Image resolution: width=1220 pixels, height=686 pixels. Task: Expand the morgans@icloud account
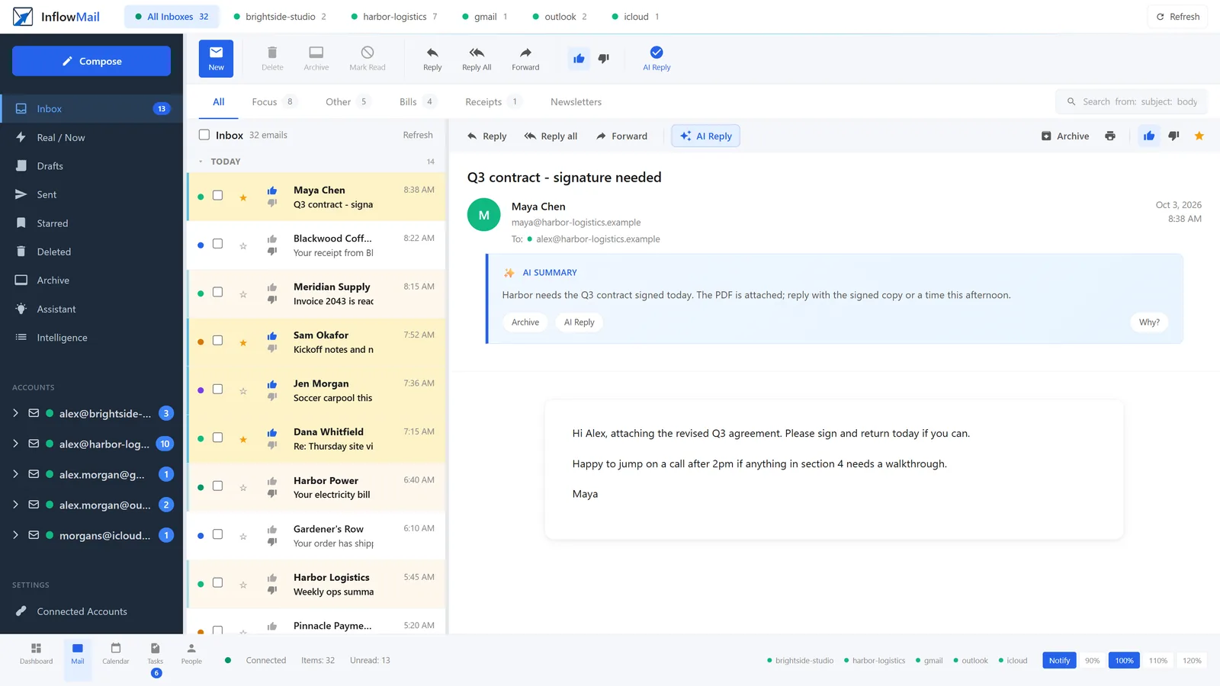15,535
